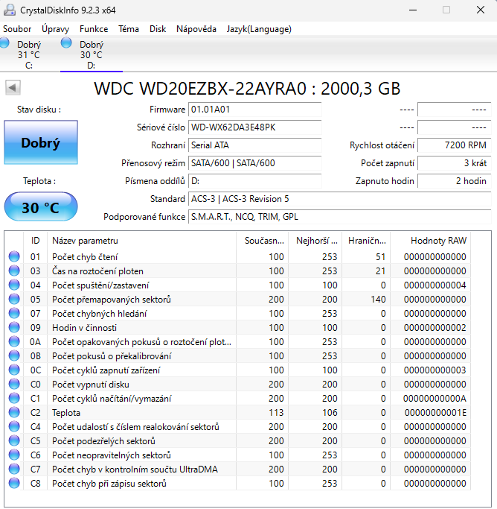497x509 pixels.
Task: Open the Nápověda menu
Action: click(x=196, y=29)
